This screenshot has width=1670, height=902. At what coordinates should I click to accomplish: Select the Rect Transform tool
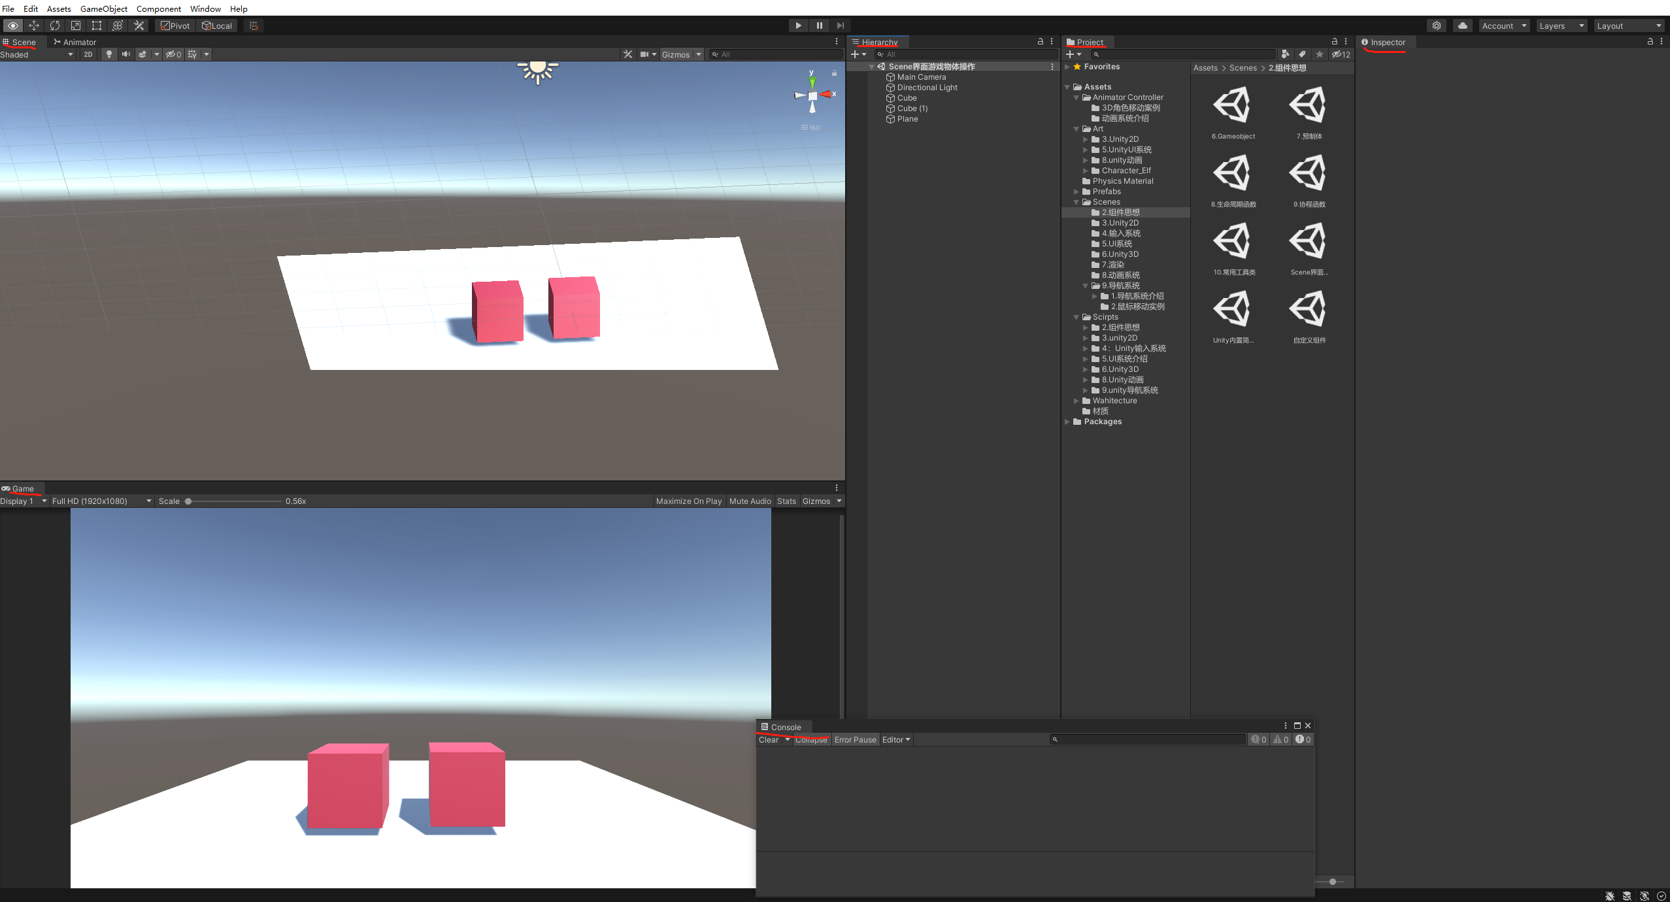pyautogui.click(x=97, y=25)
